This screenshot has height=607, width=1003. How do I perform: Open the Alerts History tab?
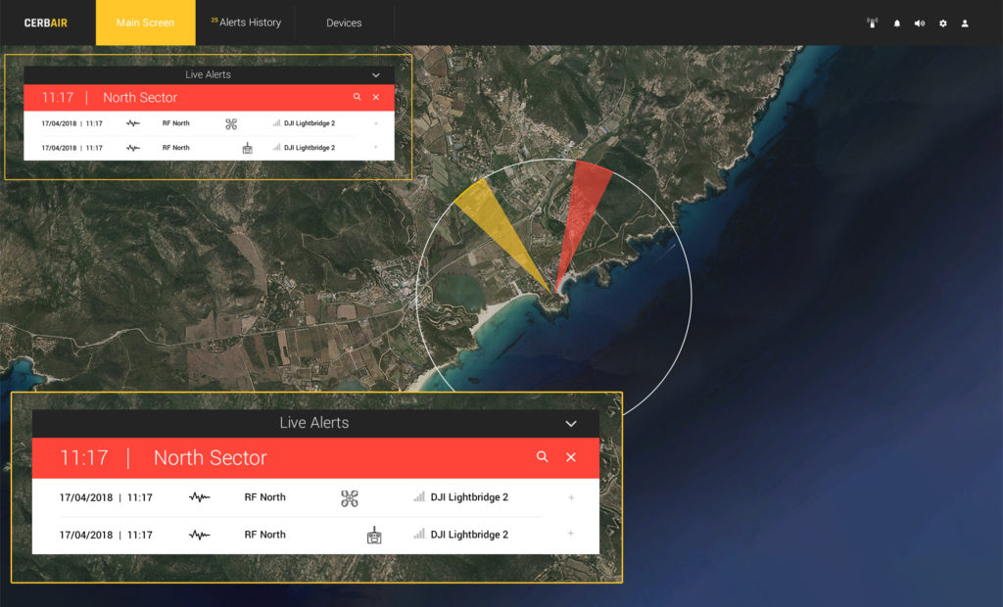click(x=246, y=23)
